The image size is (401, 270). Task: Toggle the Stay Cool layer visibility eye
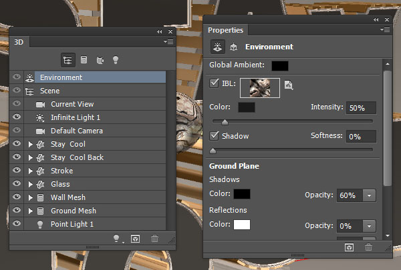tap(17, 143)
